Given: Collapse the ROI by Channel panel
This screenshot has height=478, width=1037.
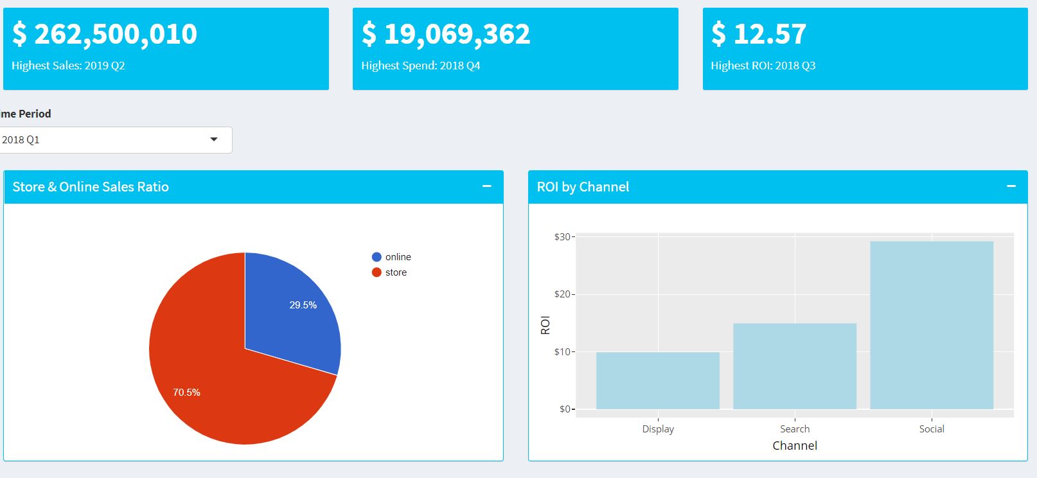Looking at the screenshot, I should (x=1011, y=186).
